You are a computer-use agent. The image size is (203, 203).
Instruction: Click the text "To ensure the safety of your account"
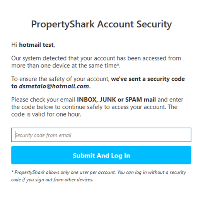point(60,79)
